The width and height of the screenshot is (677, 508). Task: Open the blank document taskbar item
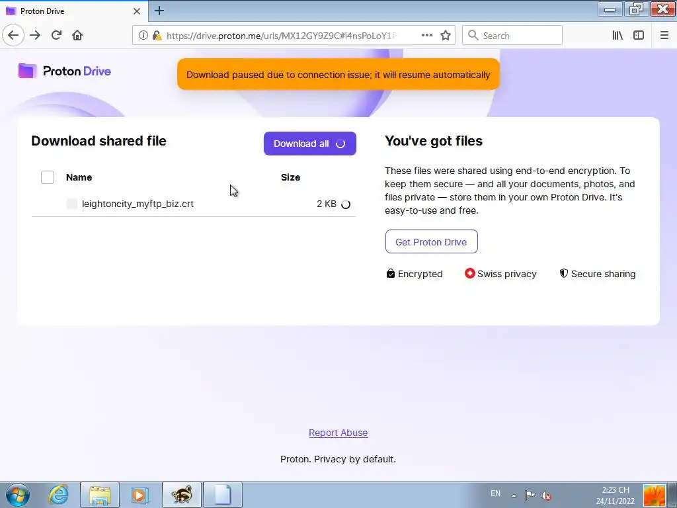(x=223, y=495)
